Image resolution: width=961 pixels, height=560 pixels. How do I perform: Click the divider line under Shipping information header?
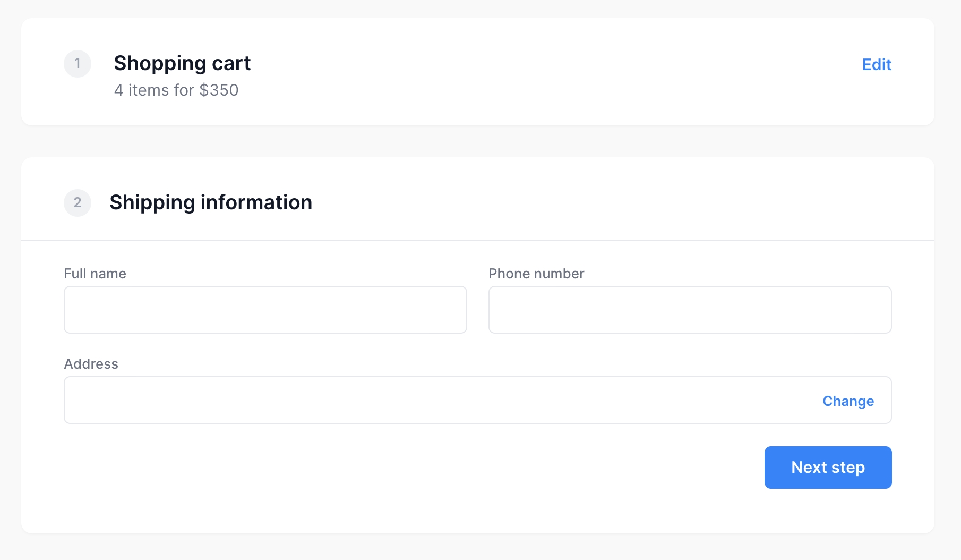[x=478, y=241]
